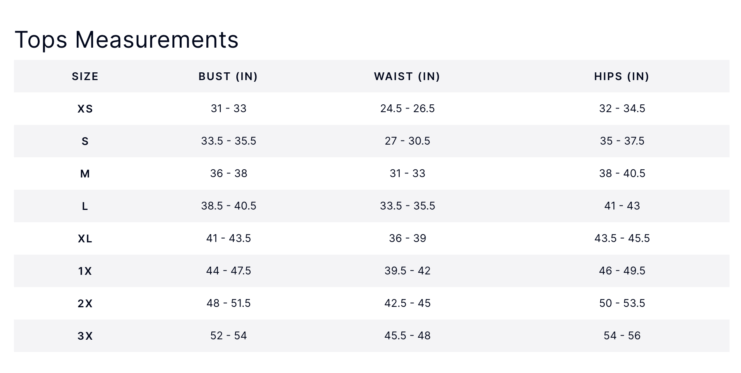Click the 3X waist value 45.5 - 48
Viewport: 741px width, 373px height.
407,336
